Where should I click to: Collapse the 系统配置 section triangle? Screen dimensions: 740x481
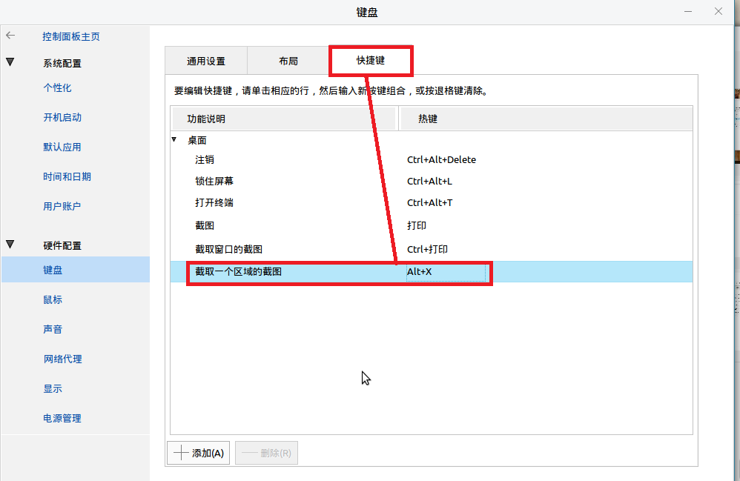(x=10, y=62)
